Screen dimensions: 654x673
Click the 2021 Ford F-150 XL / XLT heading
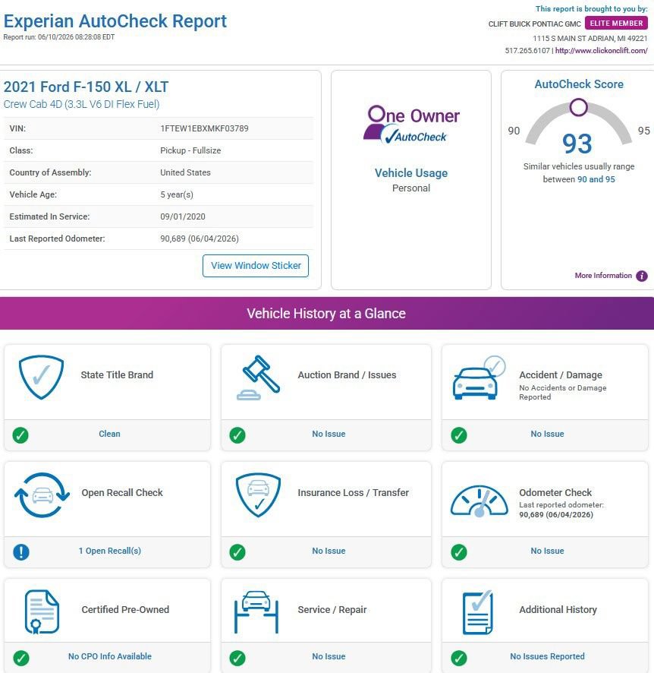[x=86, y=87]
